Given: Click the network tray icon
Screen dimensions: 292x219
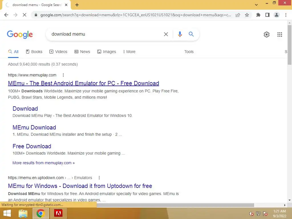Looking at the screenshot, I should point(258,214).
